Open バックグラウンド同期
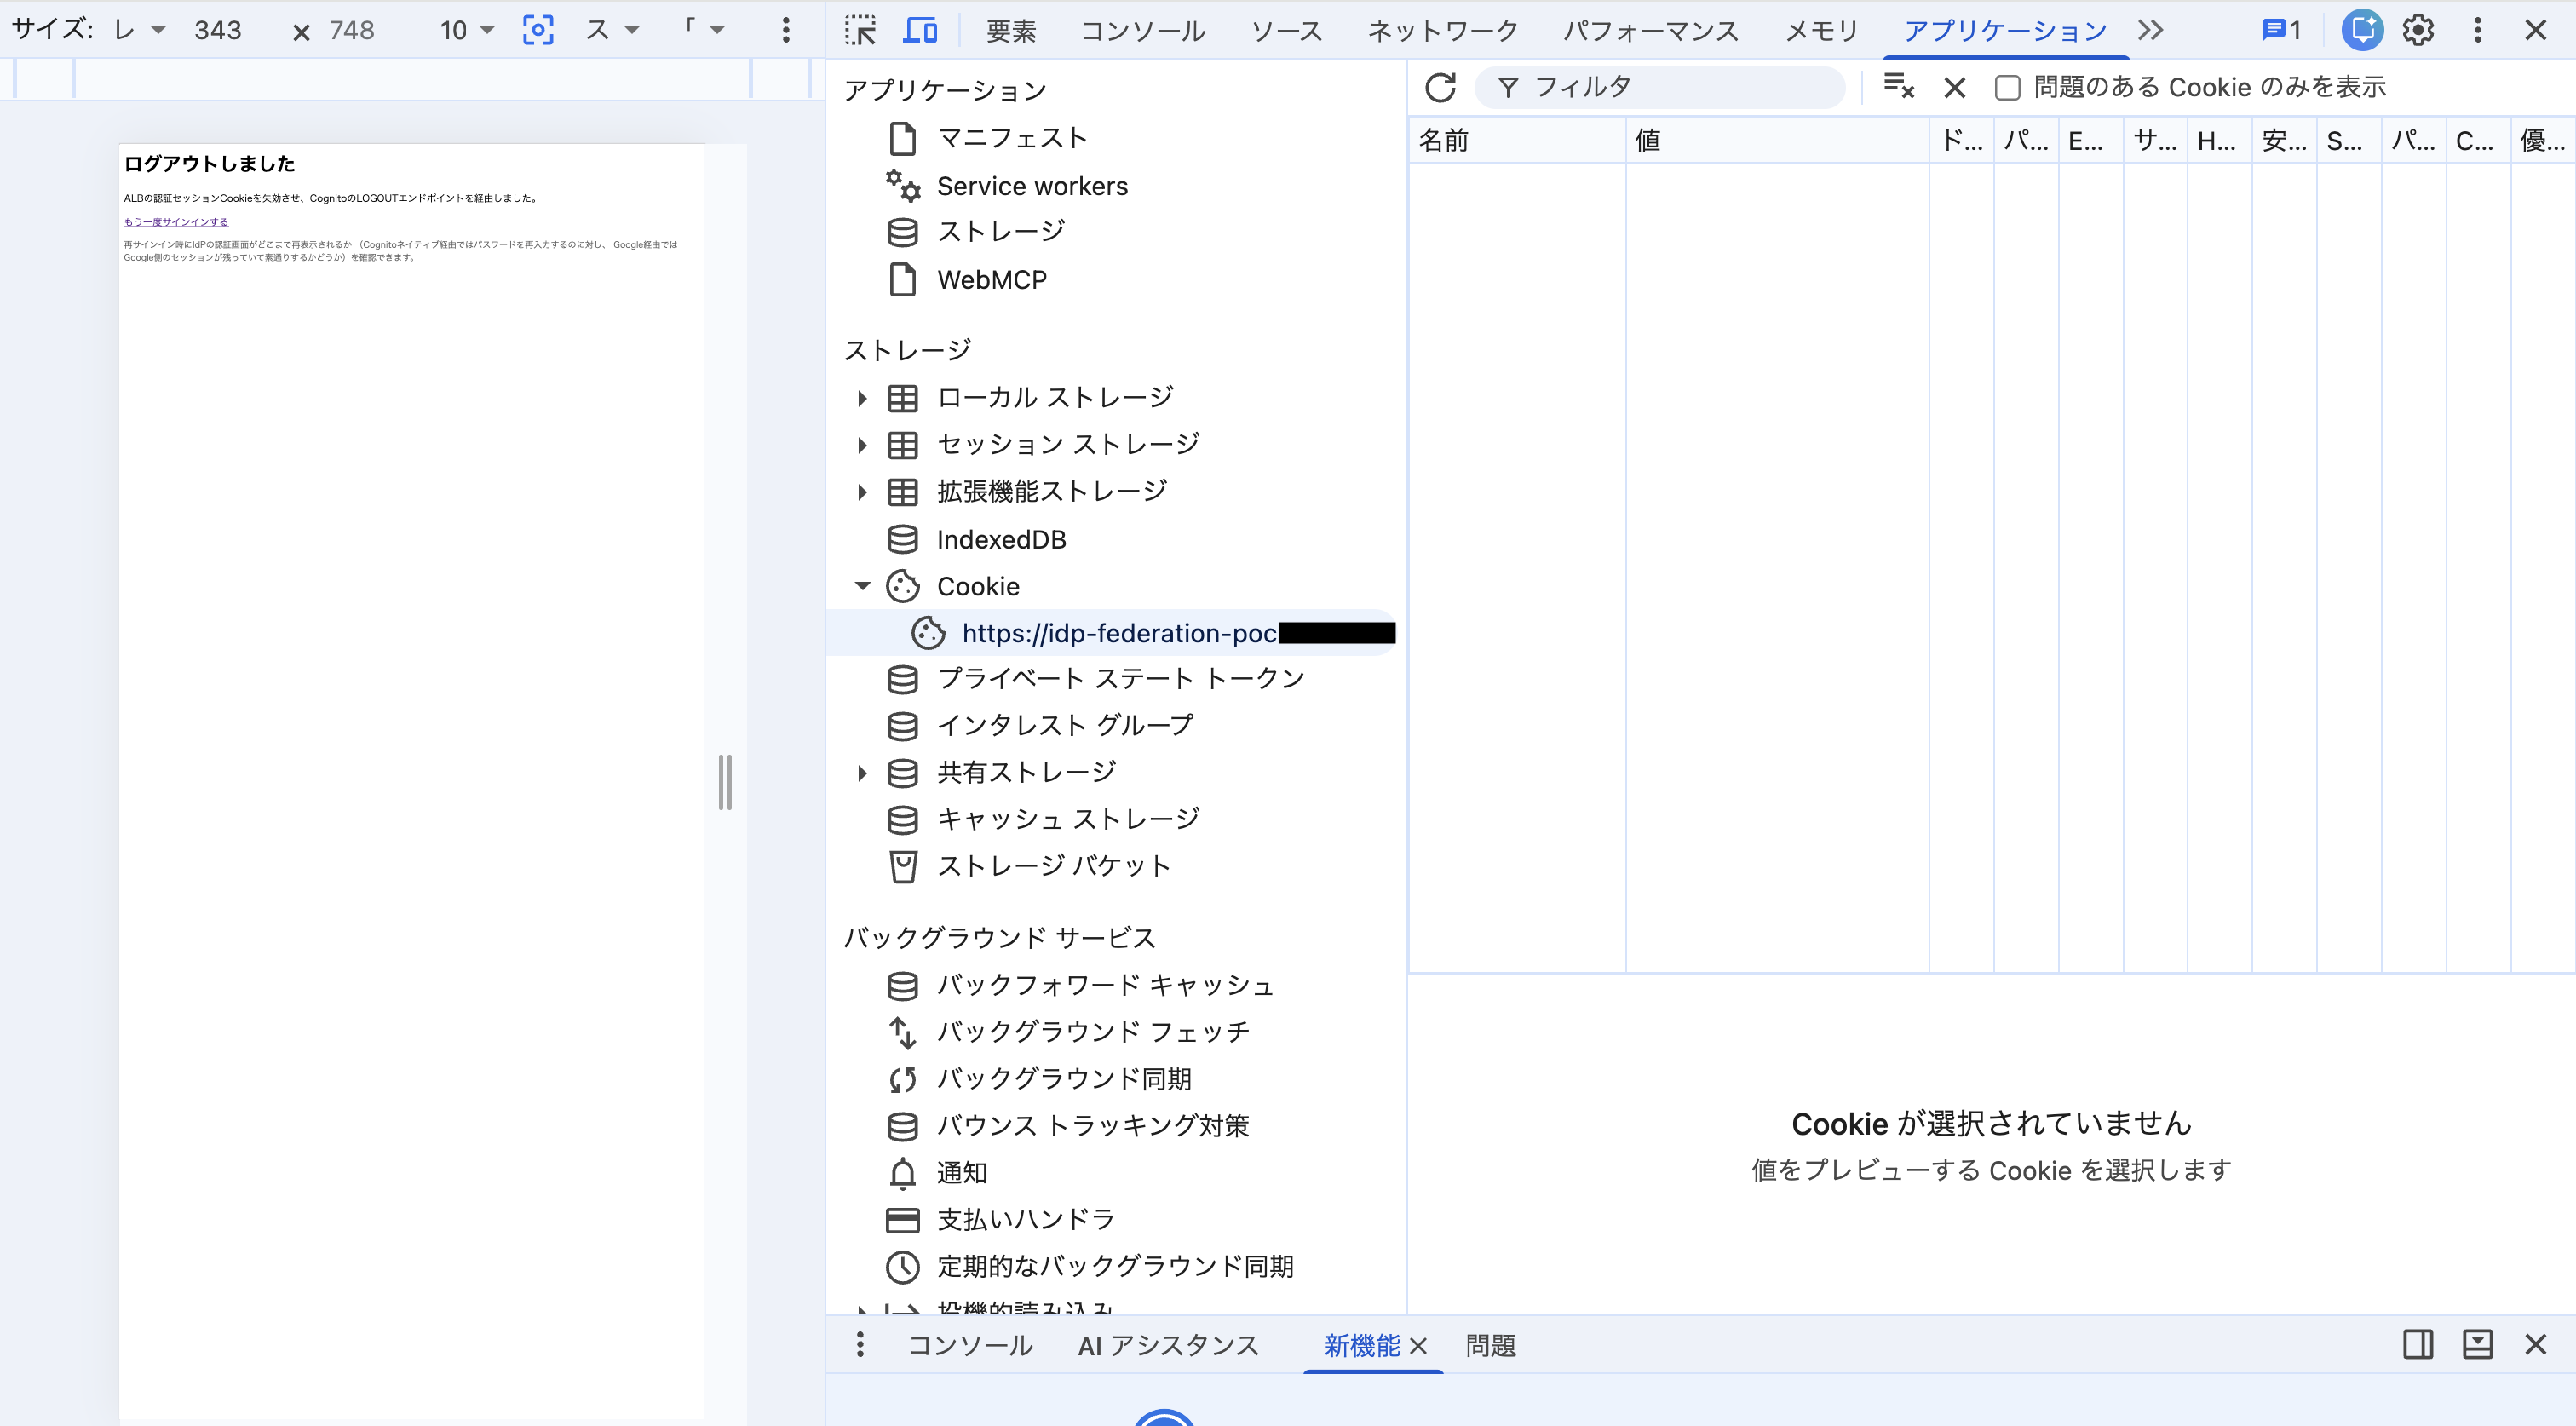Viewport: 2576px width, 1426px height. coord(1064,1079)
